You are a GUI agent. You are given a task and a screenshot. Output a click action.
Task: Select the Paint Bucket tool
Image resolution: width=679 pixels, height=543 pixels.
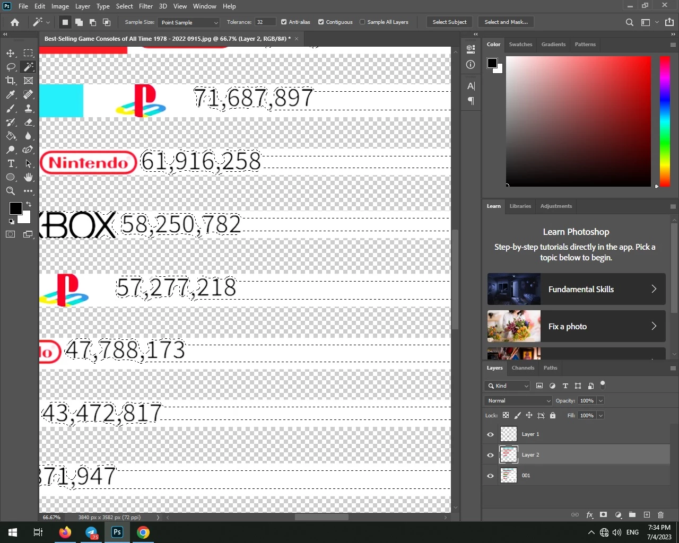coord(11,136)
